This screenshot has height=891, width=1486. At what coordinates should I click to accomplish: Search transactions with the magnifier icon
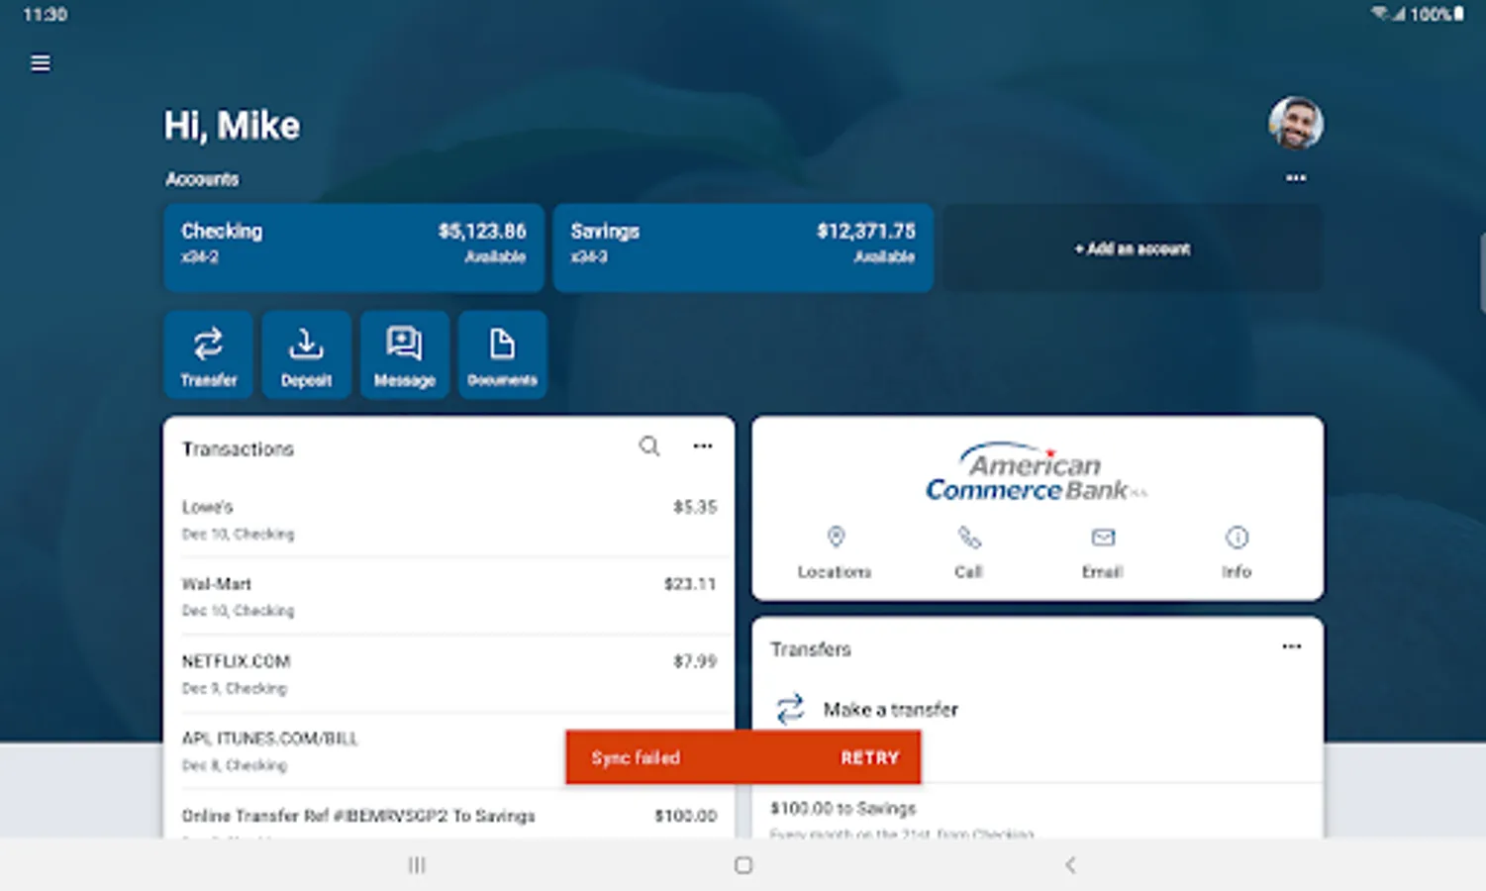[649, 446]
